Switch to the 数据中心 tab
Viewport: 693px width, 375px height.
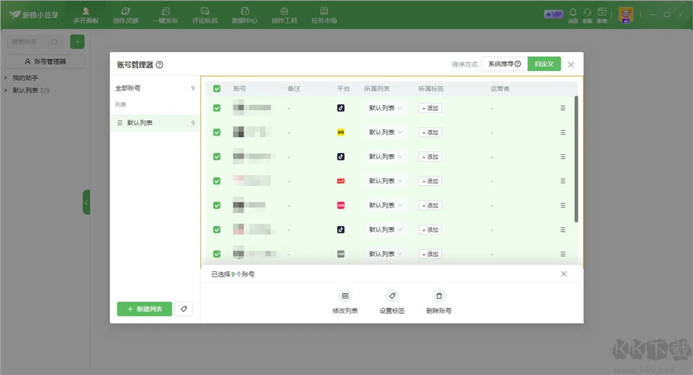pos(245,15)
